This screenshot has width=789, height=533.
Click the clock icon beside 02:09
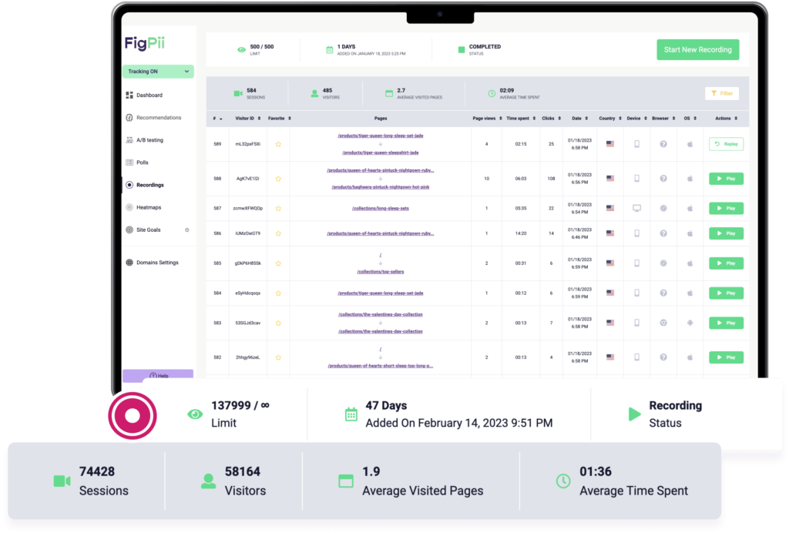coord(492,93)
